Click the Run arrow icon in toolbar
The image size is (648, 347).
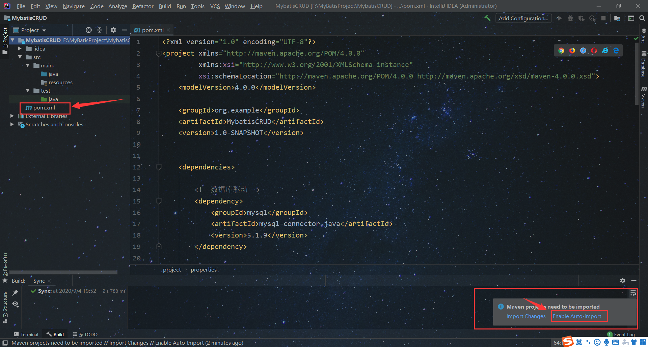tap(559, 18)
